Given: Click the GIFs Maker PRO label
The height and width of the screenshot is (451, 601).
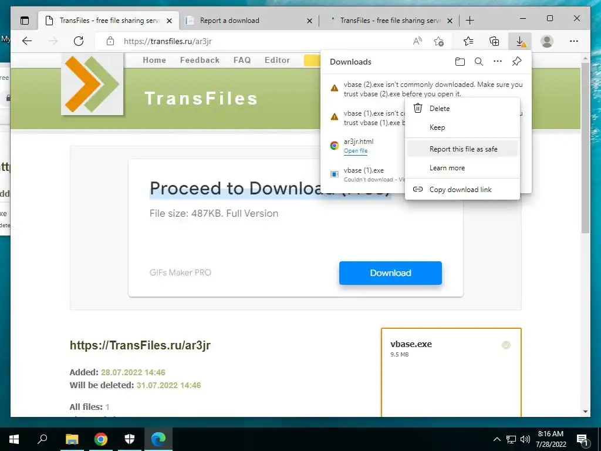Looking at the screenshot, I should (180, 272).
